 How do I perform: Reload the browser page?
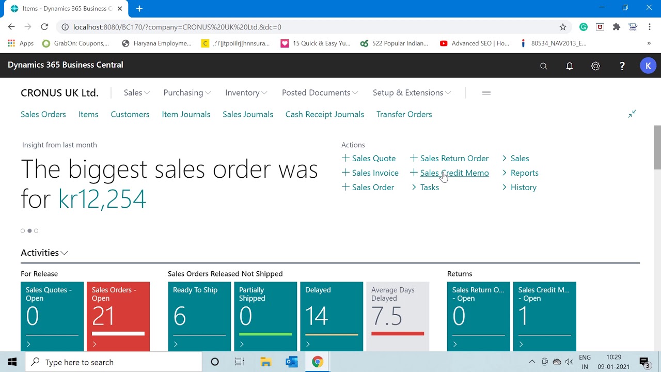click(x=44, y=27)
